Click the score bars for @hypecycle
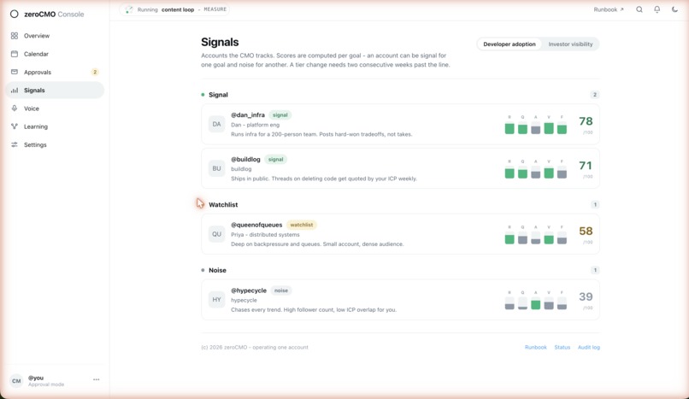This screenshot has height=399, width=689. tap(536, 300)
